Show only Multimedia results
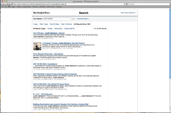The width and height of the screenshot is (171, 113). pos(58,29)
